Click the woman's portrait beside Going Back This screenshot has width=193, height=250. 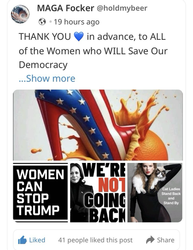click(80, 193)
